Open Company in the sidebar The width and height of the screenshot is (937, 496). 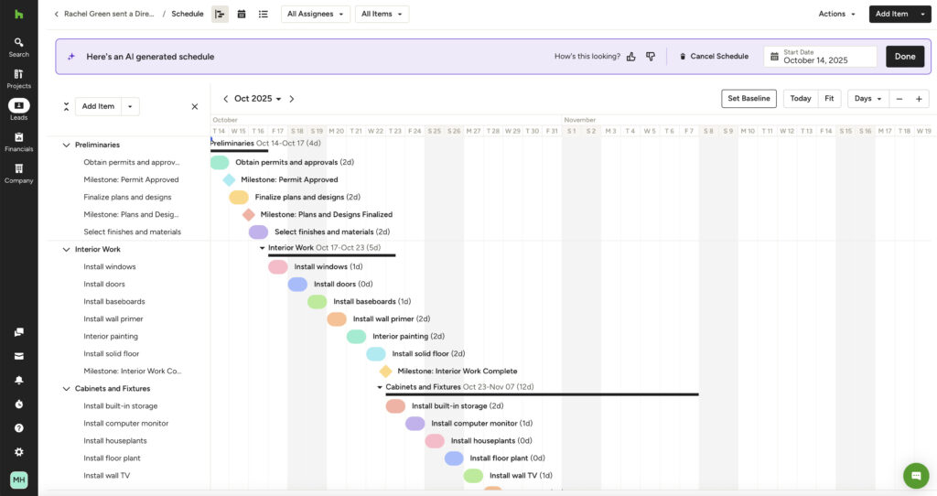[18, 174]
